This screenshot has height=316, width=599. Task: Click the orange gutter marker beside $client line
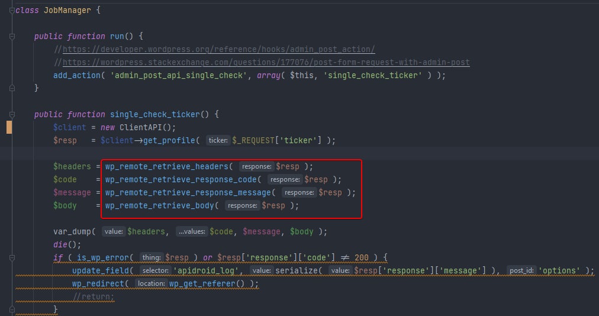[9, 127]
